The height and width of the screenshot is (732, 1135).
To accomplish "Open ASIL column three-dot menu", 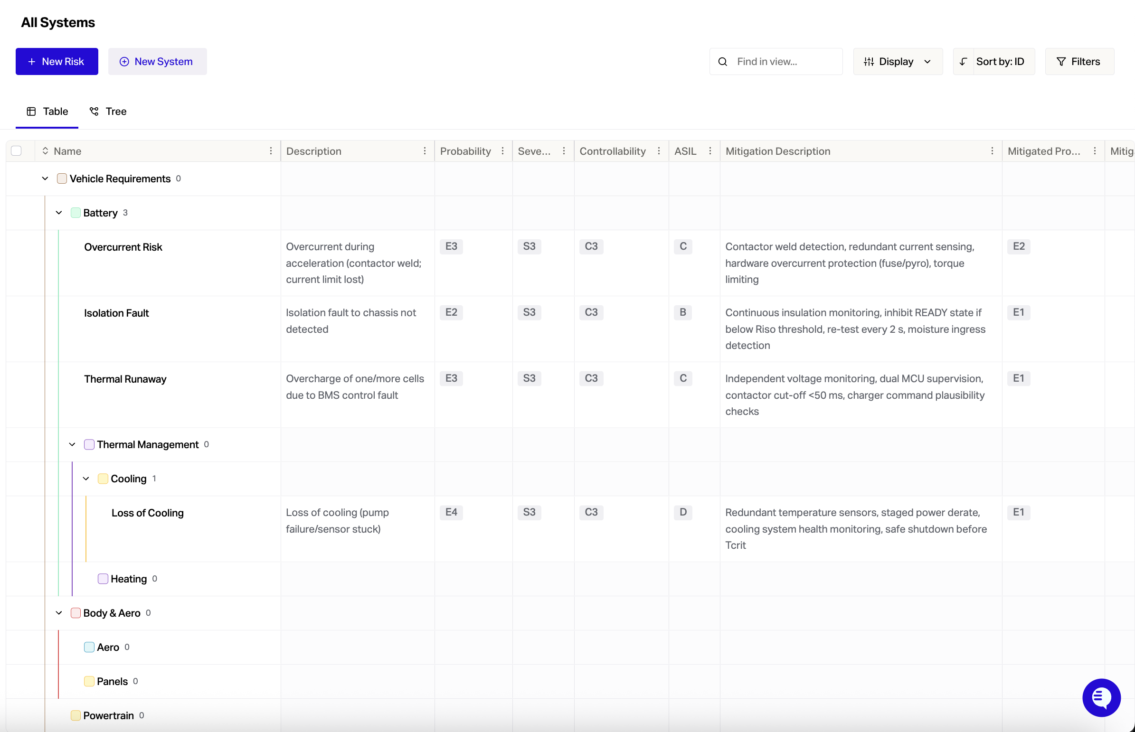I will pyautogui.click(x=710, y=151).
